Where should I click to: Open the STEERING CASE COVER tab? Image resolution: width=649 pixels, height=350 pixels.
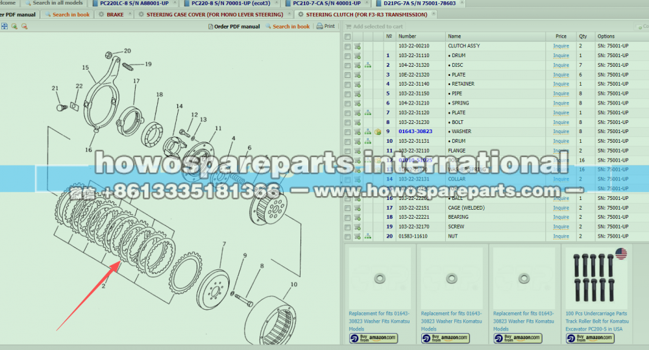tap(215, 14)
